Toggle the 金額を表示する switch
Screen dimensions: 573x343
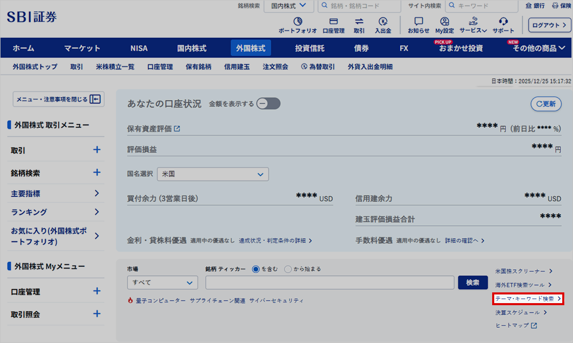pyautogui.click(x=269, y=104)
